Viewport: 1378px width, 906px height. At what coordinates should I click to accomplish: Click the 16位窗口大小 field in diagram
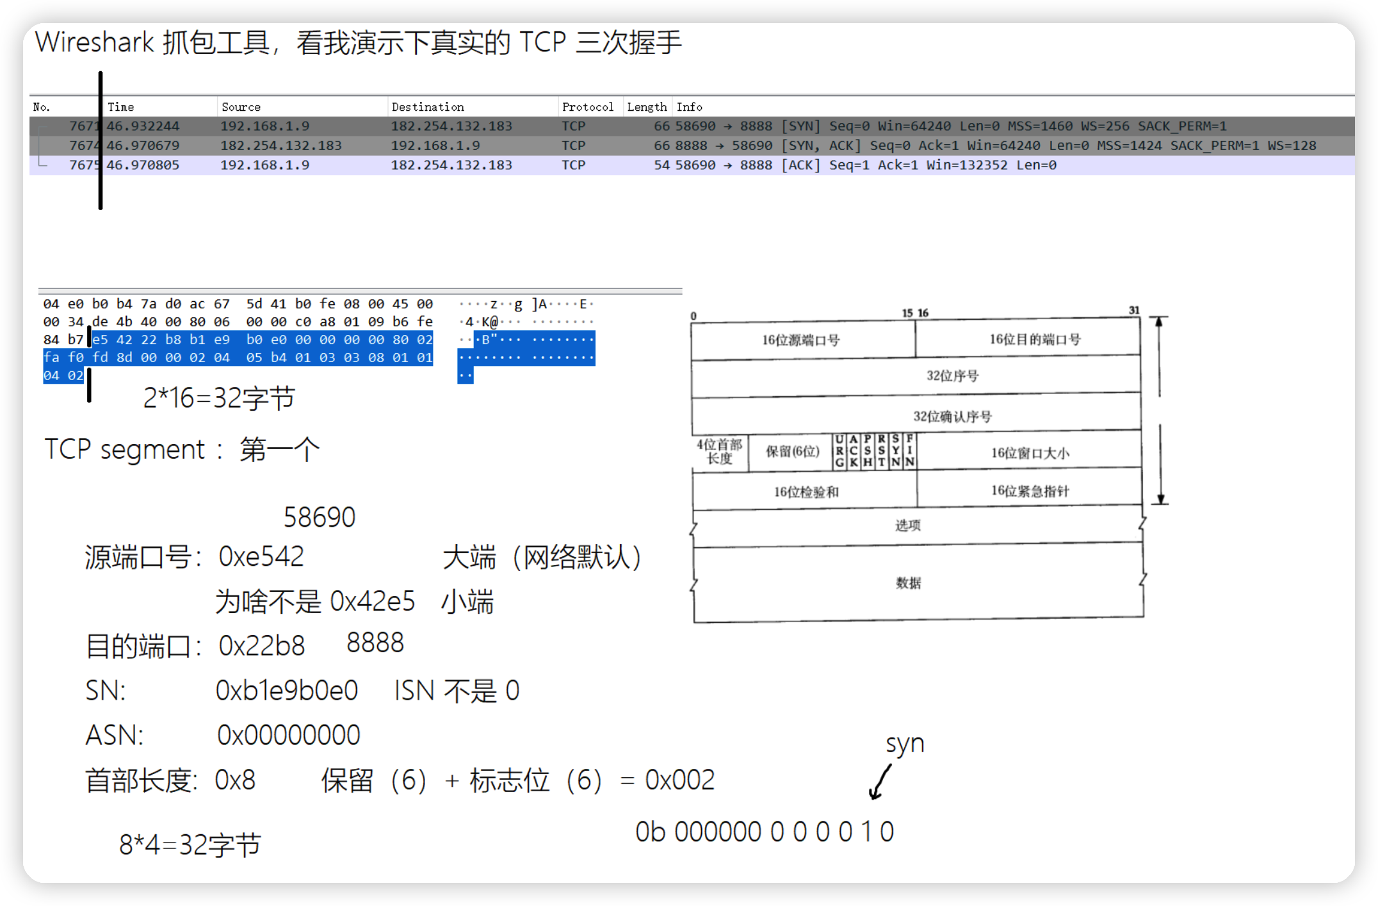[x=1030, y=454]
